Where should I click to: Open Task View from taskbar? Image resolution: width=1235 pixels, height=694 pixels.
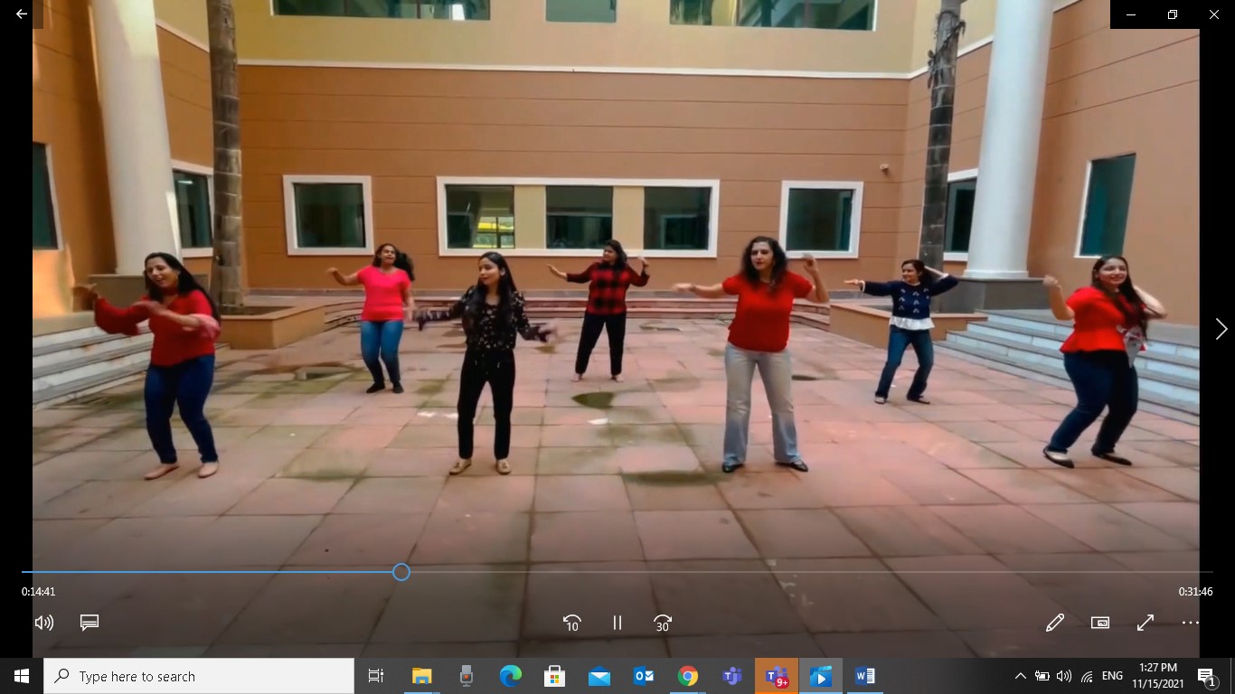tap(376, 676)
